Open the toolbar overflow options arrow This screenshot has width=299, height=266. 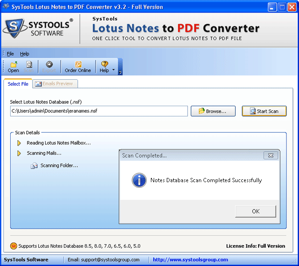click(120, 72)
